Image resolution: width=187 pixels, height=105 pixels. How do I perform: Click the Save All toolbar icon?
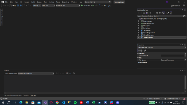tap(21, 6)
